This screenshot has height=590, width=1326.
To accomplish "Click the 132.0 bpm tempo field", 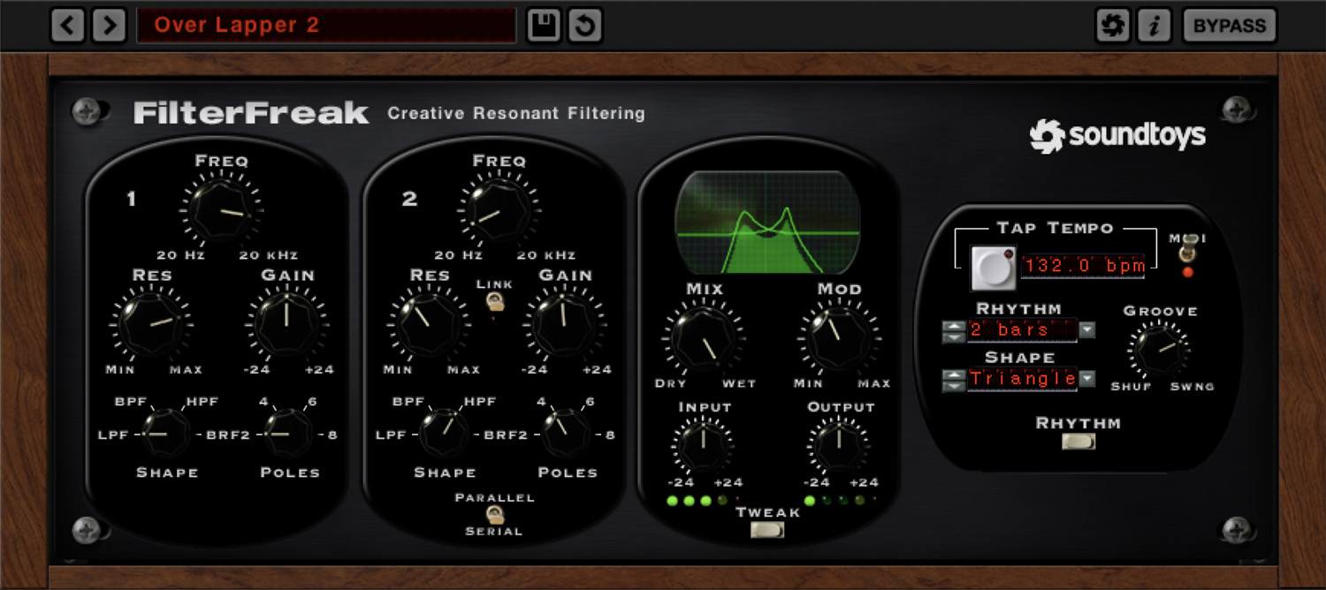I will click(1083, 266).
